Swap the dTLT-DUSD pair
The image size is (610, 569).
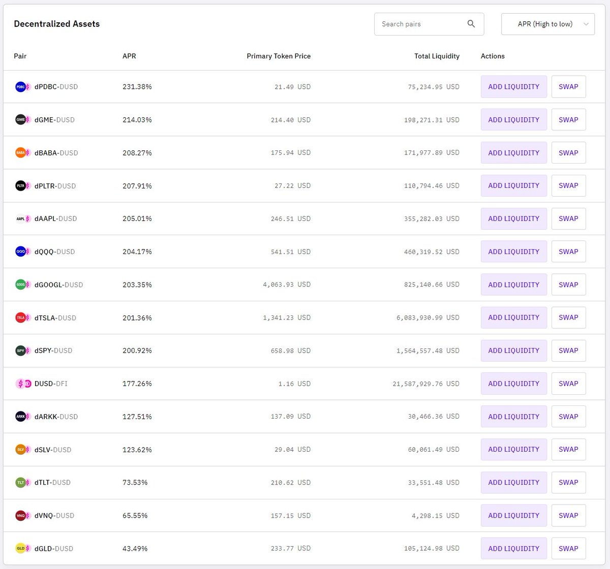[x=568, y=483]
